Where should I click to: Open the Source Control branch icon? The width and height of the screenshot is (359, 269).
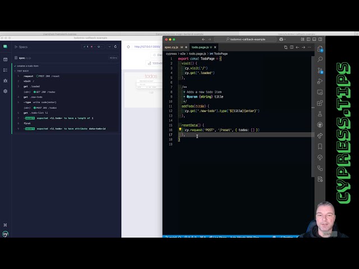[320, 71]
